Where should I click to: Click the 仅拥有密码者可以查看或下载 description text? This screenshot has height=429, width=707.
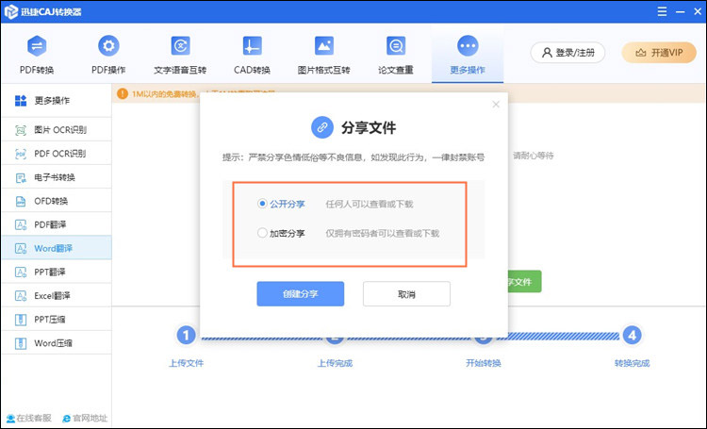[x=383, y=233]
